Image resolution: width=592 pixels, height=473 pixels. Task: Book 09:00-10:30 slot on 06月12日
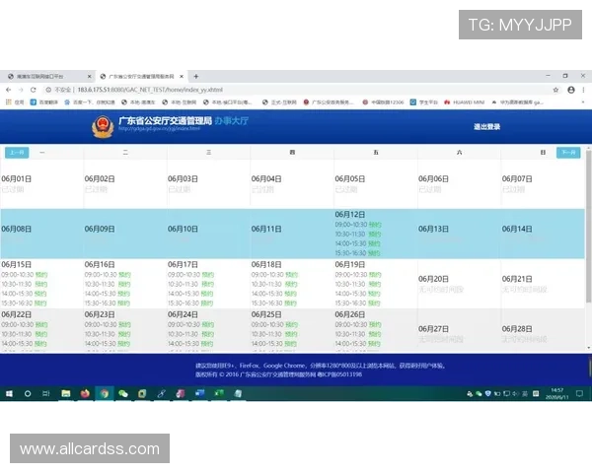pyautogui.click(x=375, y=225)
